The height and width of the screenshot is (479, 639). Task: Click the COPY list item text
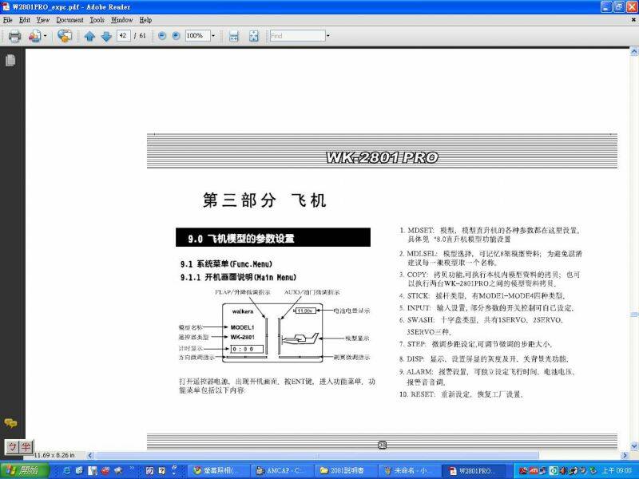point(490,279)
